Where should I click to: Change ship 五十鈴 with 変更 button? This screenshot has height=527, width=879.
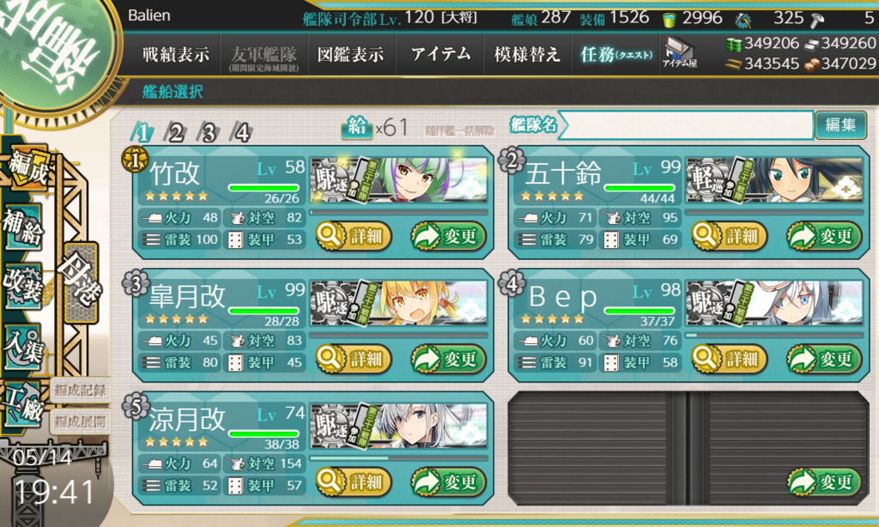coord(823,236)
